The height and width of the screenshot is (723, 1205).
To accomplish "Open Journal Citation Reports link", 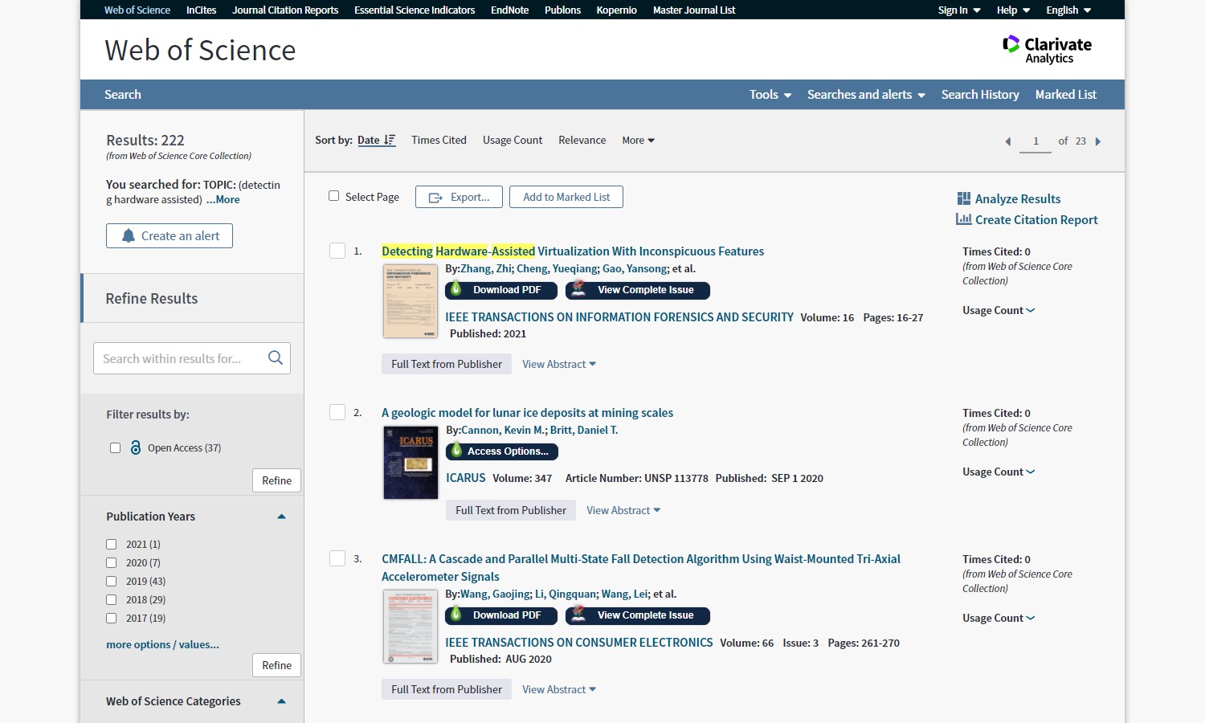I will [x=285, y=10].
